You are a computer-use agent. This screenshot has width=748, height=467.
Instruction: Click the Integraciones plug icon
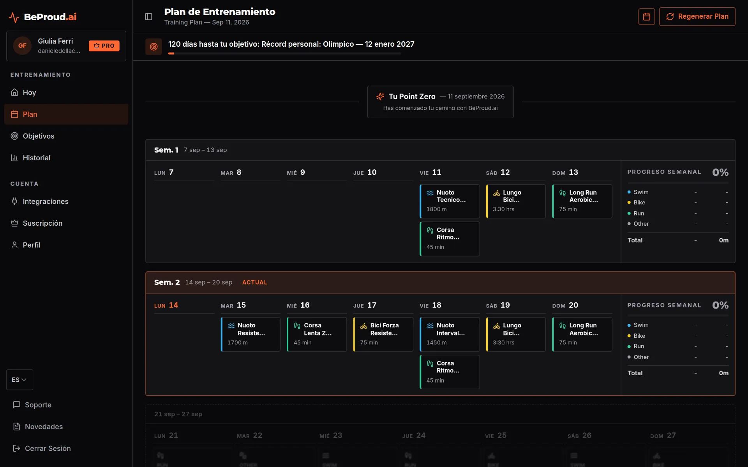[14, 201]
